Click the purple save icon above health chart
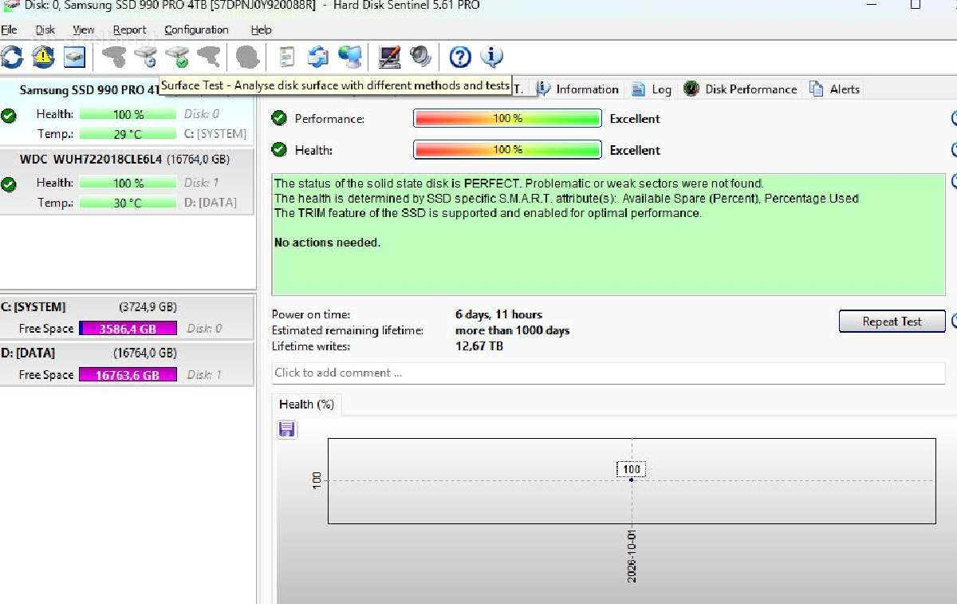Screen dimensions: 957x604 pos(287,429)
